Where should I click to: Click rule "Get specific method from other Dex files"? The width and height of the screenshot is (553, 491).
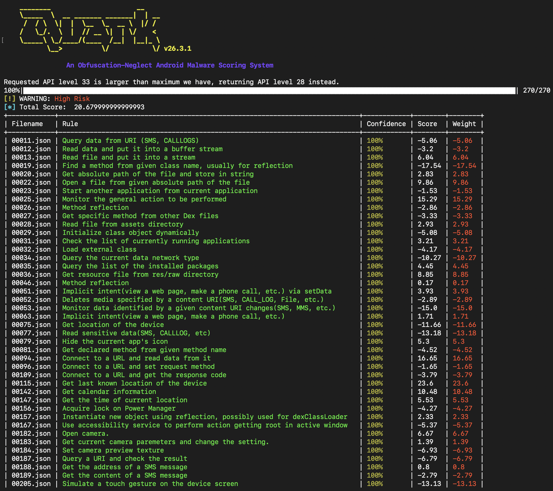coord(141,216)
